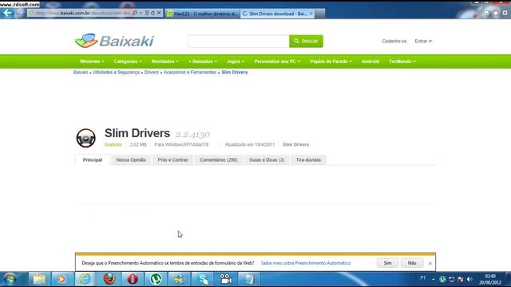Viewport: 511px width, 287px height.
Task: Open the Android menu item
Action: pos(370,61)
